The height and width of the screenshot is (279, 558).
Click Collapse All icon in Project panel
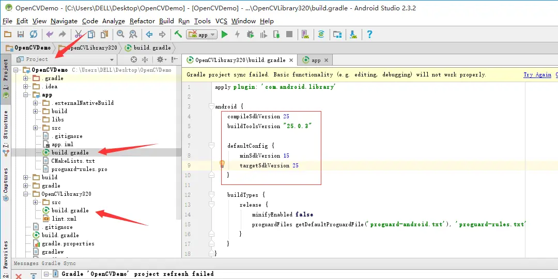click(145, 59)
